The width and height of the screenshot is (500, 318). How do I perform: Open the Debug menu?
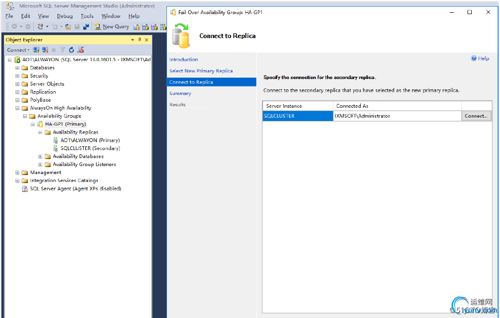[65, 16]
